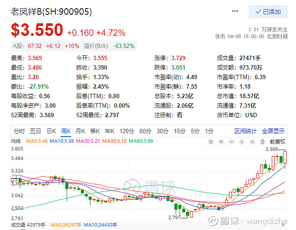Move chart right with the right chevron icon
This screenshot has height=230, width=296.
pos(252,141)
